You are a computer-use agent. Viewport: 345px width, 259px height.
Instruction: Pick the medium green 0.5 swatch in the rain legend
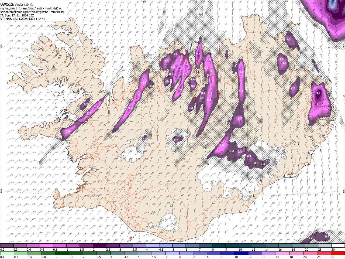(34, 253)
